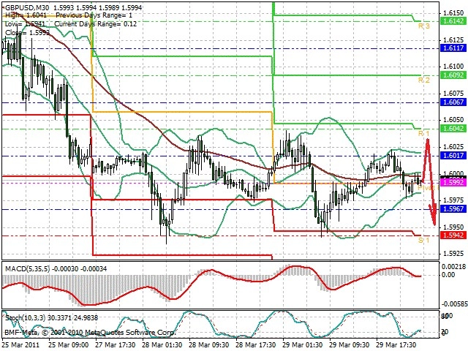
Task: Select the red 1.5942 support price tag
Action: coord(453,235)
